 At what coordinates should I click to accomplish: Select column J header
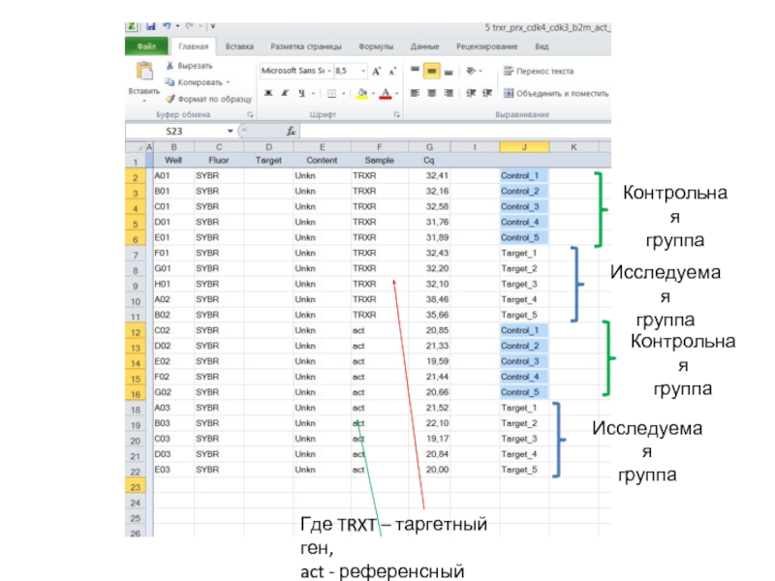coord(523,146)
